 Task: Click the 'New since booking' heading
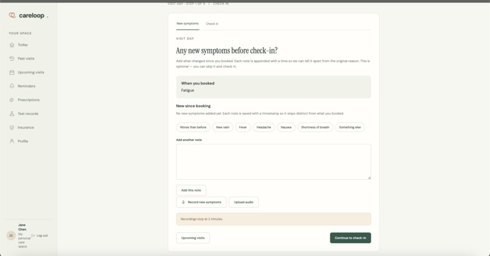click(193, 106)
